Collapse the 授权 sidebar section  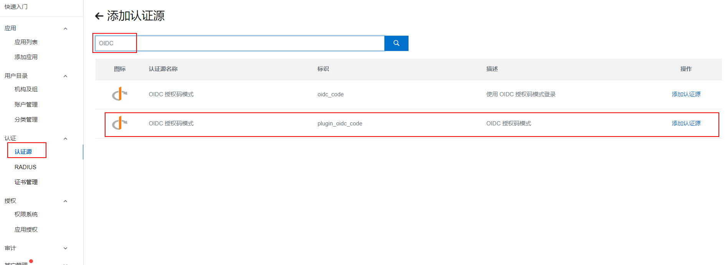(x=65, y=201)
